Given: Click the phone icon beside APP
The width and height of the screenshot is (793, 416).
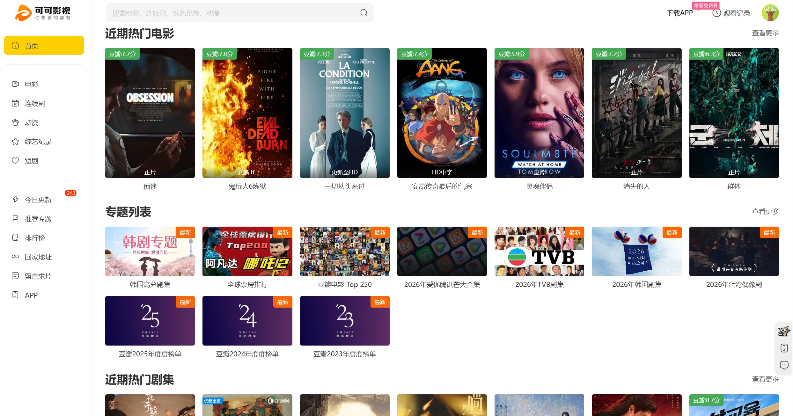Looking at the screenshot, I should [15, 295].
